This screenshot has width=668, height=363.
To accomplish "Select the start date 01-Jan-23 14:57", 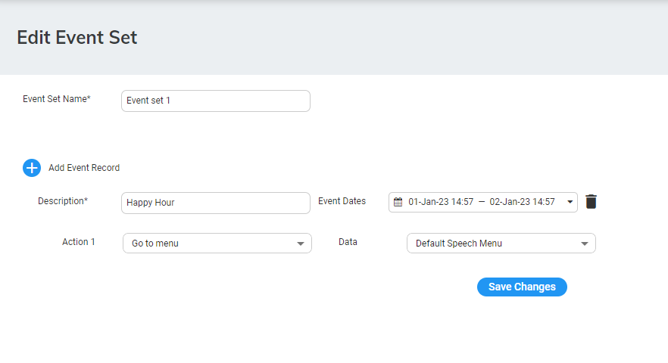I will [x=441, y=202].
